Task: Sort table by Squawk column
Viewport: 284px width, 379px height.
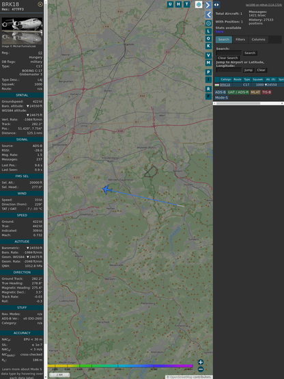Action: (257, 79)
